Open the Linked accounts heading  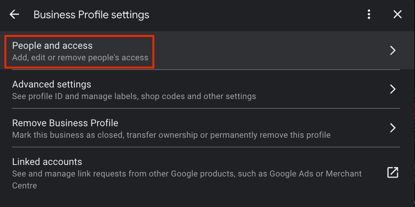pyautogui.click(x=47, y=162)
